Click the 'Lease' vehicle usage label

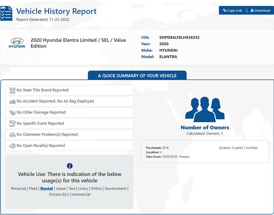coord(61,188)
